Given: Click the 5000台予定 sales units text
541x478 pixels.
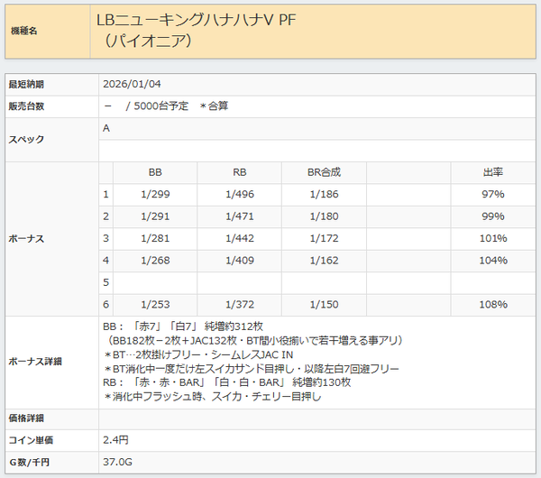Looking at the screenshot, I should [x=160, y=106].
